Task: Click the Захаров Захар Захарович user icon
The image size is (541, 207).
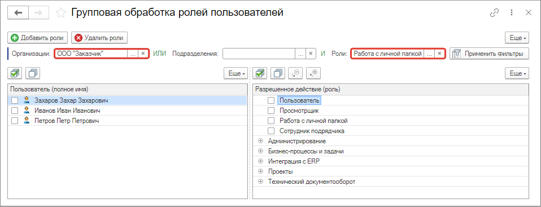Action: 26,100
